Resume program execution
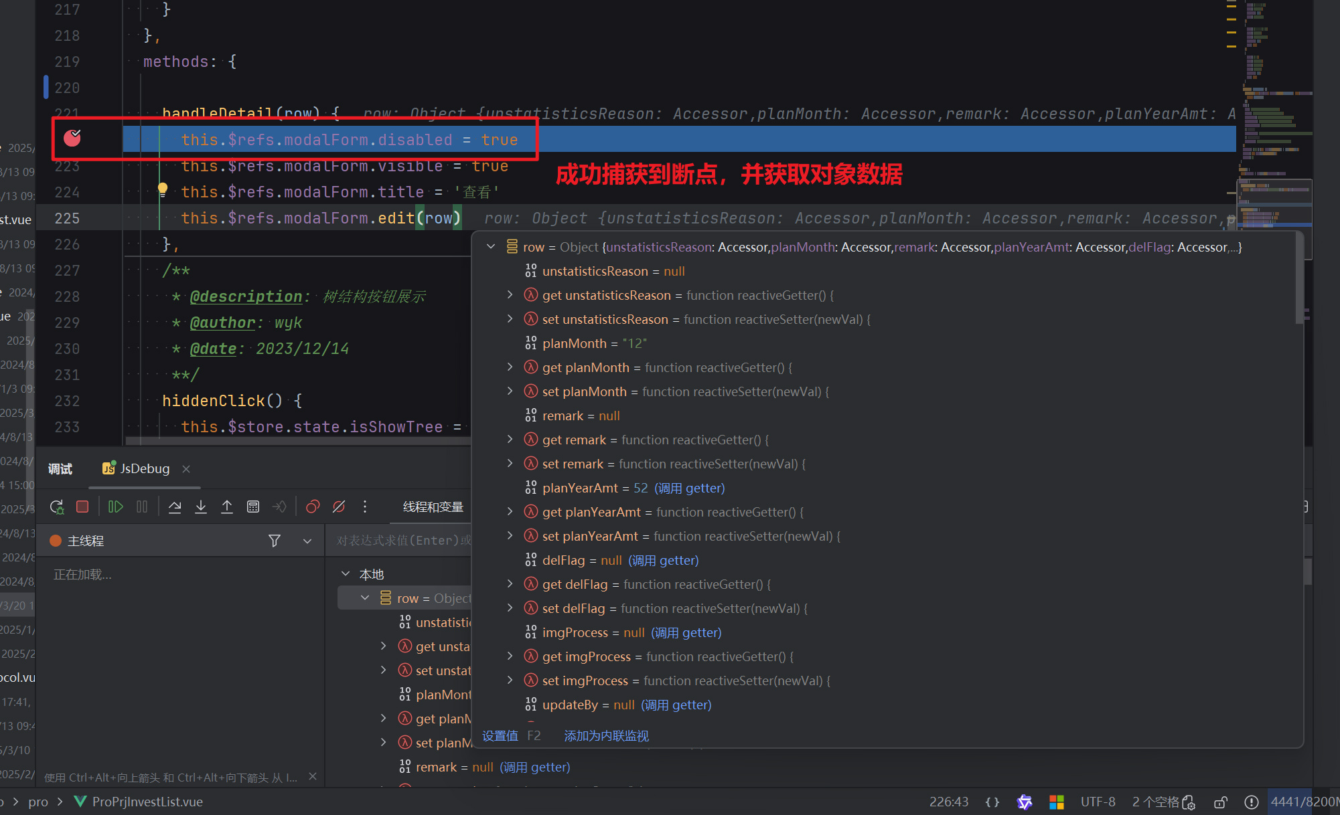The width and height of the screenshot is (1340, 815). [x=115, y=507]
